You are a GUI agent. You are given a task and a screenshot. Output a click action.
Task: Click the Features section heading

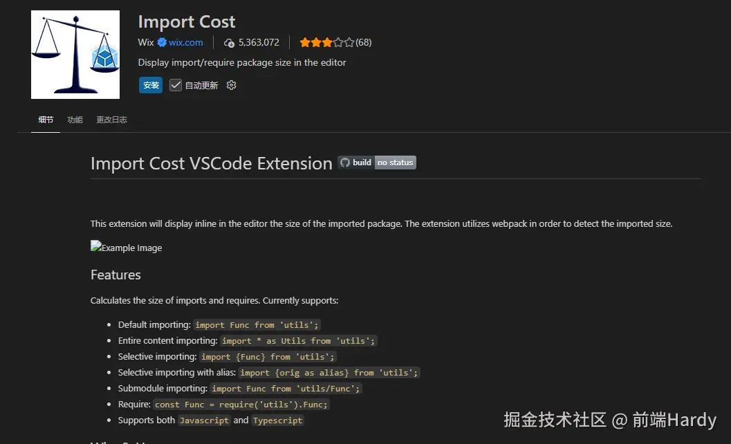pos(115,275)
